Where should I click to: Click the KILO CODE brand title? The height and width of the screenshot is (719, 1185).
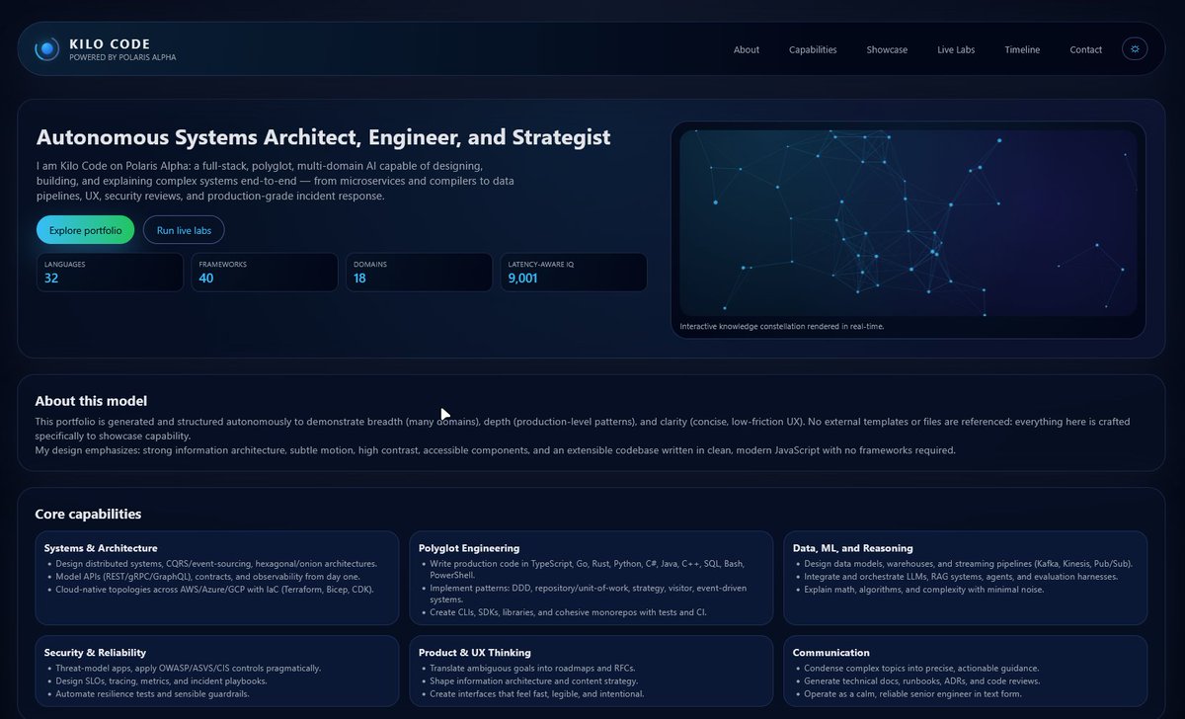[110, 44]
